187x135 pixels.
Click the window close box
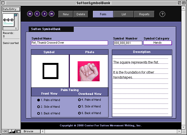3,3
